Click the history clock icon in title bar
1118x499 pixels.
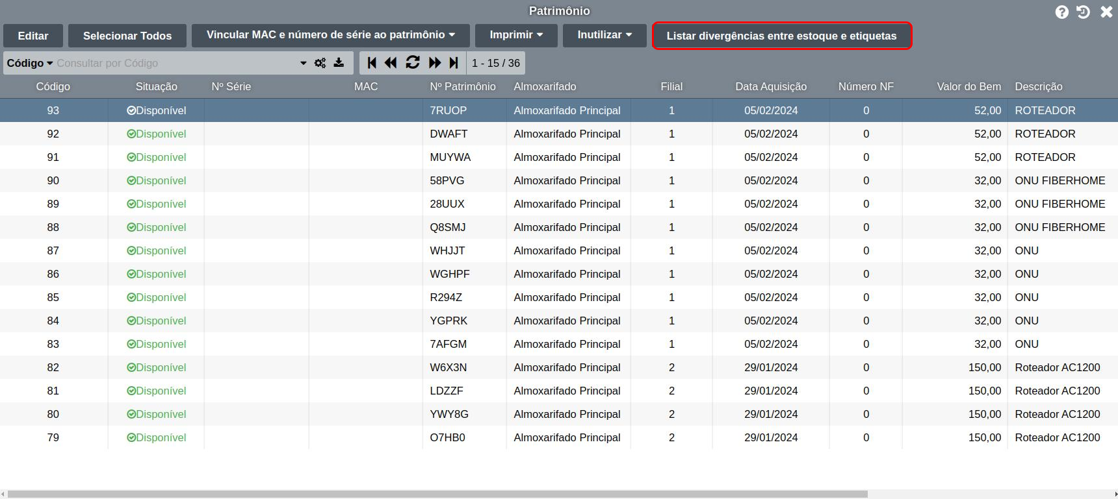1083,12
